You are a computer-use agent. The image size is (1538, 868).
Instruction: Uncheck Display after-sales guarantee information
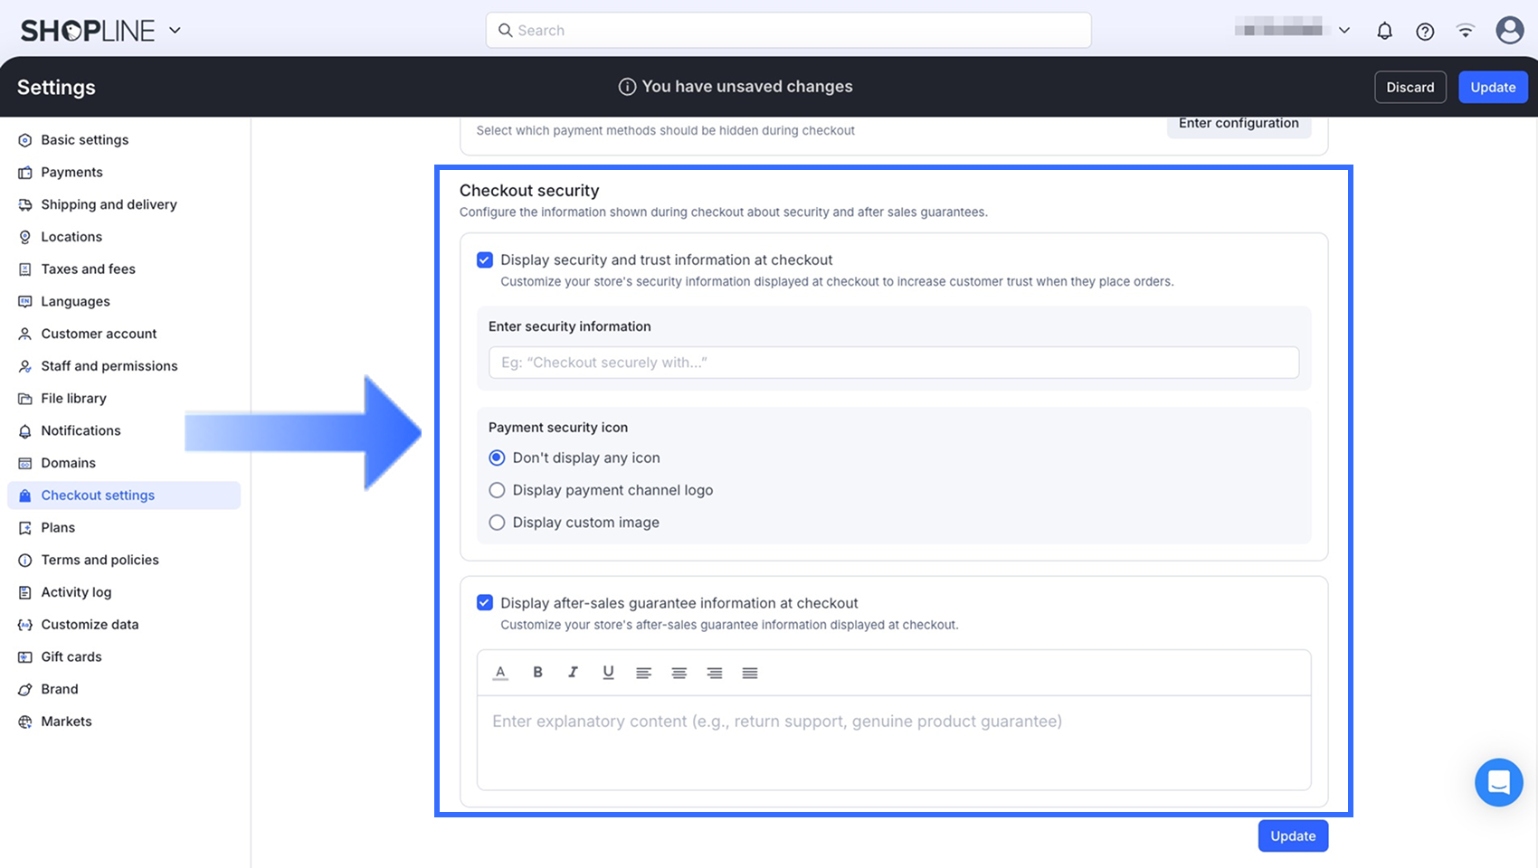click(485, 603)
